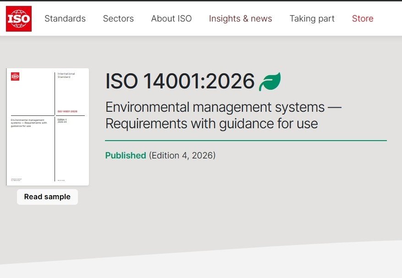The image size is (402, 278).
Task: Click the ISO logo home icon
Action: click(19, 19)
